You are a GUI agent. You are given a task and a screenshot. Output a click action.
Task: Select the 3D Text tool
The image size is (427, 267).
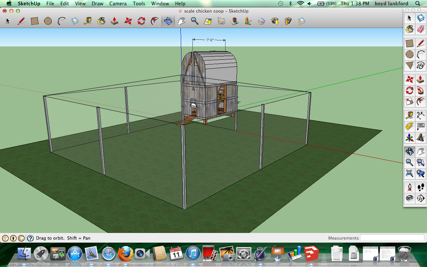421,138
